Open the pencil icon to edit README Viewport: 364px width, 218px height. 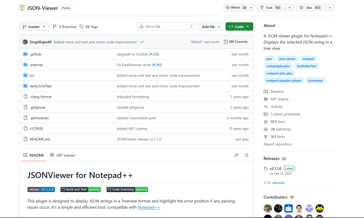[x=236, y=155]
